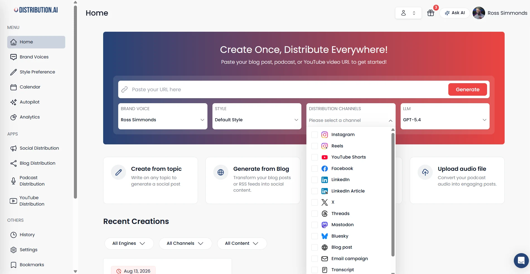Click the red Generate button
The height and width of the screenshot is (274, 530).
(x=468, y=90)
